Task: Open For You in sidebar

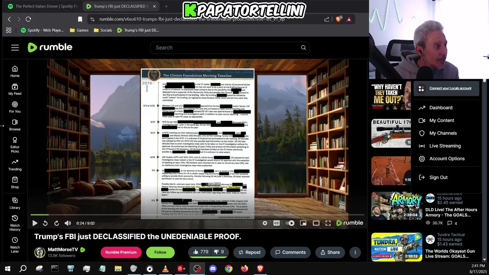Action: pyautogui.click(x=15, y=107)
